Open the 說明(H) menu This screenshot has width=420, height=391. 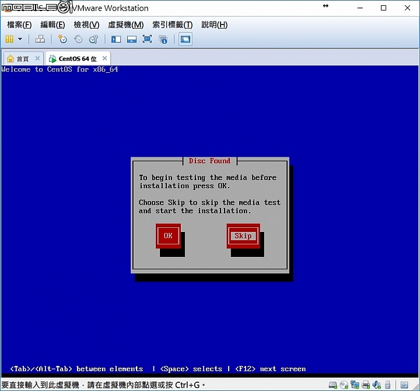(x=214, y=24)
